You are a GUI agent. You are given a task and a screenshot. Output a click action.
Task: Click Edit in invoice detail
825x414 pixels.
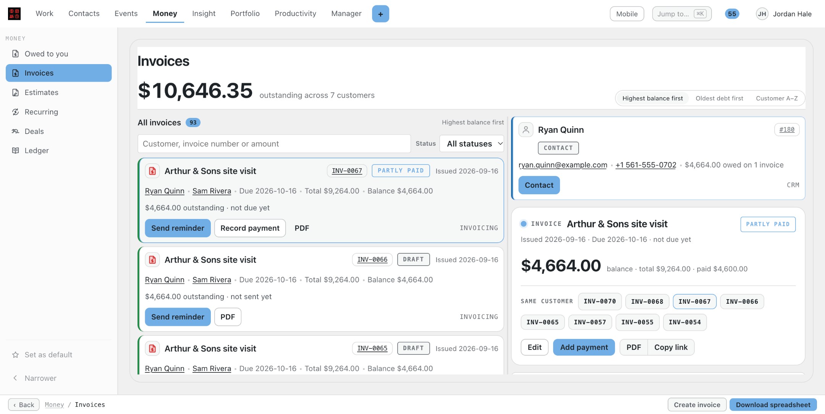[x=534, y=347]
